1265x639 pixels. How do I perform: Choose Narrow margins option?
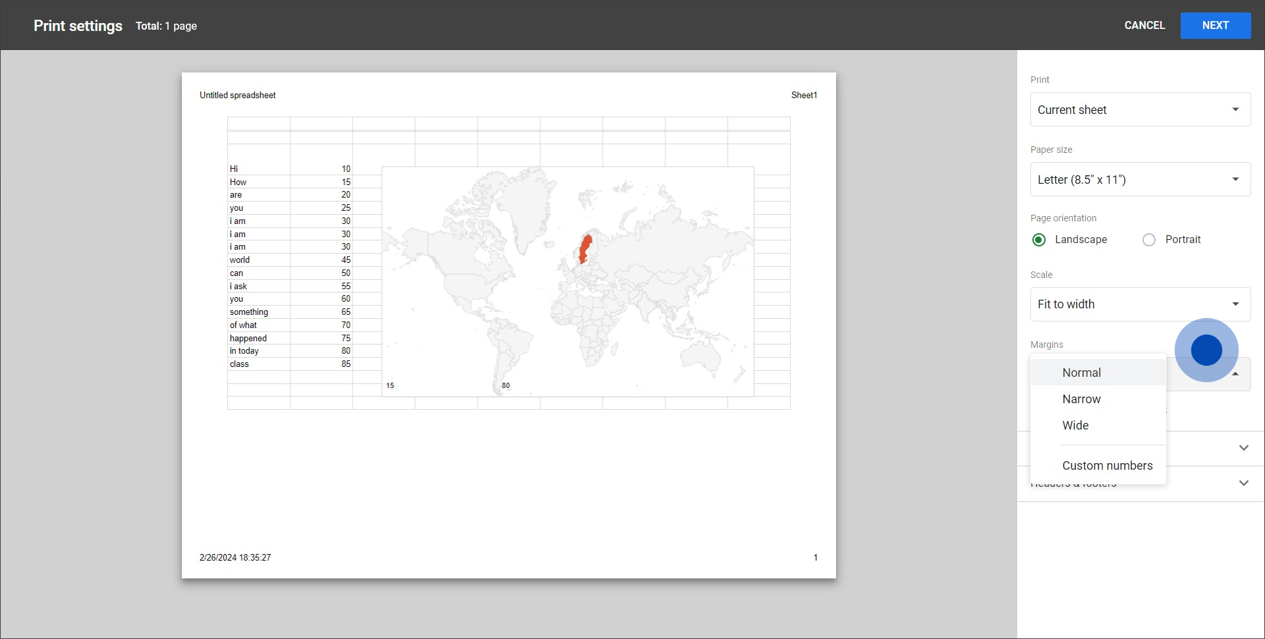point(1081,399)
